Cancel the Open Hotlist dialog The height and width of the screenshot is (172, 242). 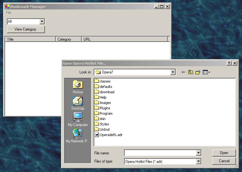coord(224,161)
